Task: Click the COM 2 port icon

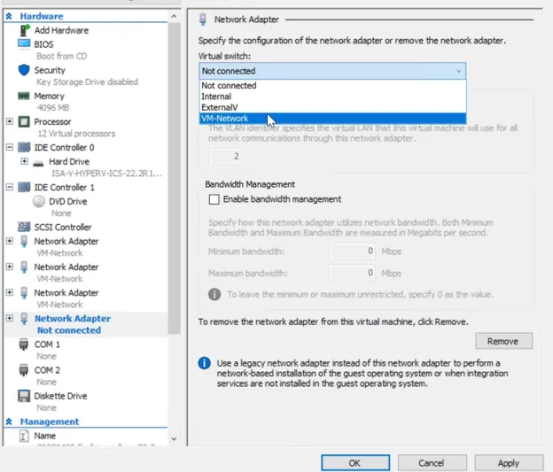Action: pos(24,370)
